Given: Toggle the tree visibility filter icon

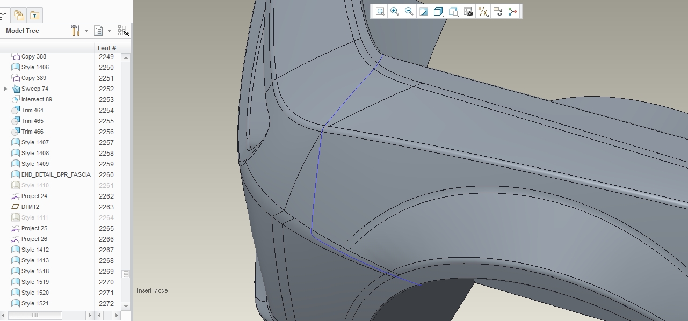Looking at the screenshot, I should (x=124, y=31).
